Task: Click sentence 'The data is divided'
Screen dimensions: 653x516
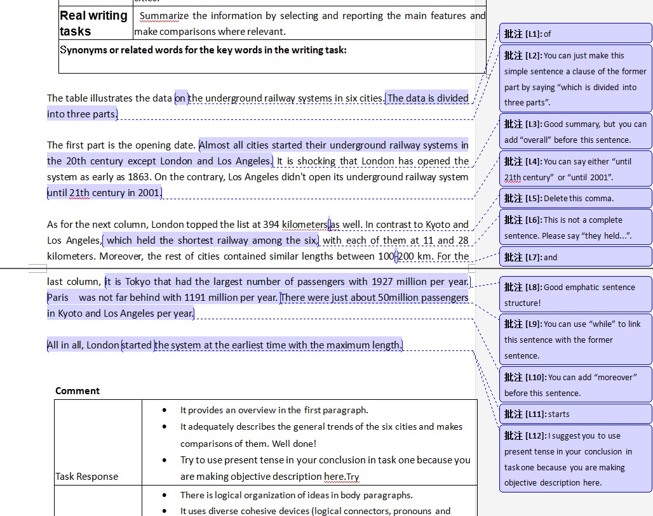Action: click(427, 98)
